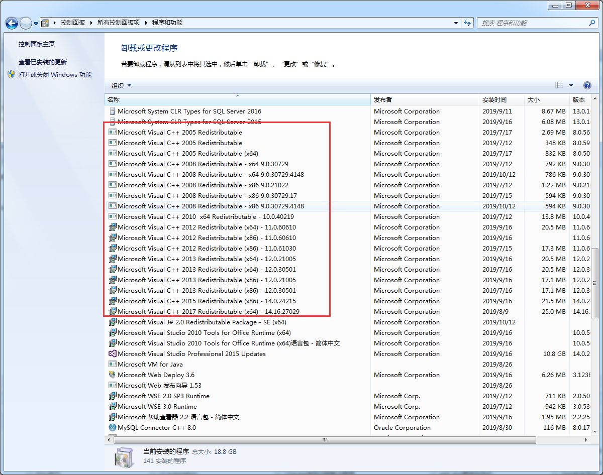The width and height of the screenshot is (603, 475).
Task: Open the view options dropdown arrow
Action: 571,86
